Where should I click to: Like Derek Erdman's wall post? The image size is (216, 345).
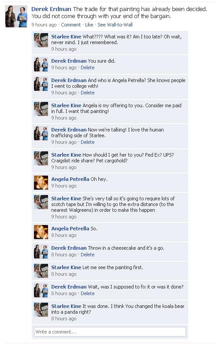[x=89, y=25]
